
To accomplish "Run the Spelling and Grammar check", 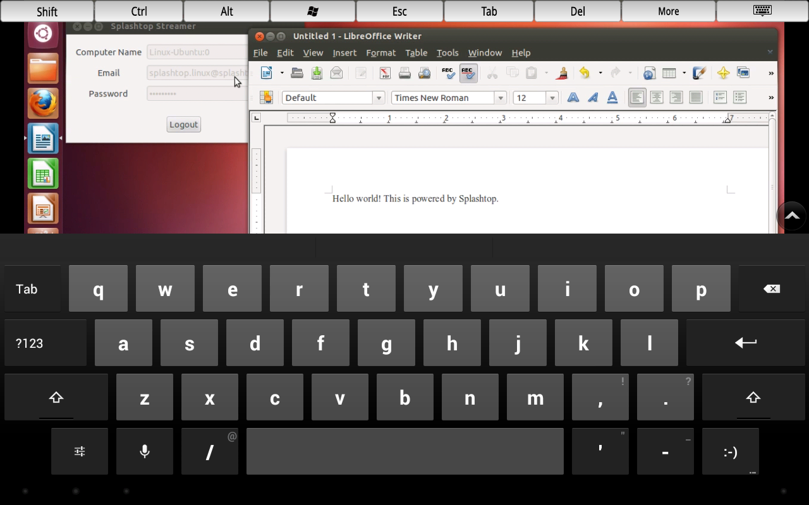I will (x=448, y=73).
